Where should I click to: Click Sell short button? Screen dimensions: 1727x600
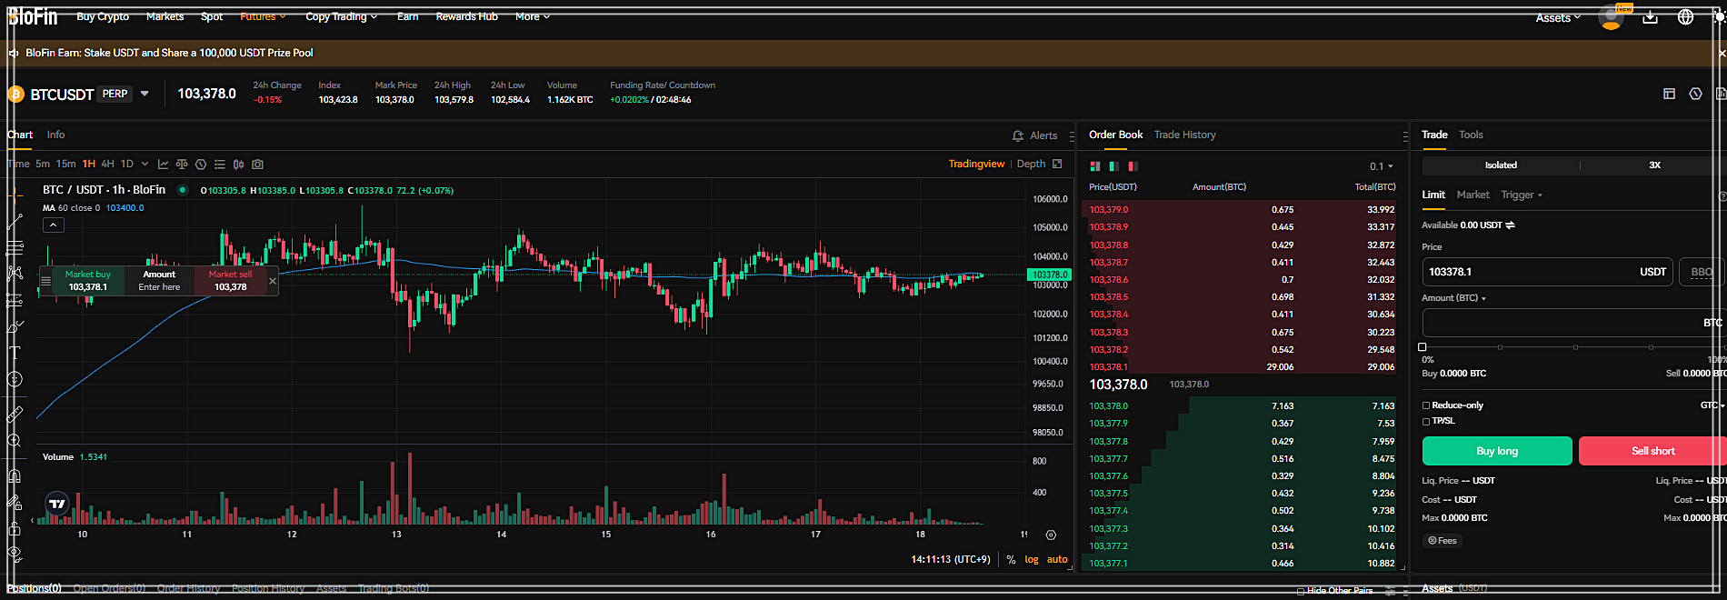[1652, 451]
